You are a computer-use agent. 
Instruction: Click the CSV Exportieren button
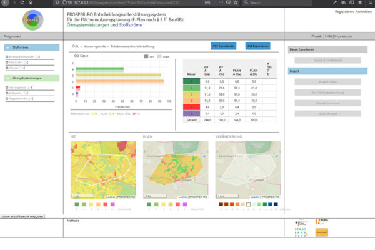tap(223, 46)
